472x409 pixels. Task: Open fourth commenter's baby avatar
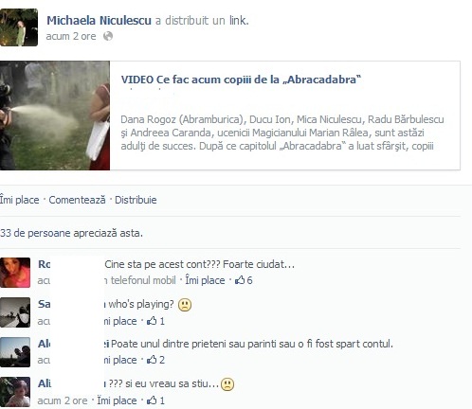click(x=15, y=392)
